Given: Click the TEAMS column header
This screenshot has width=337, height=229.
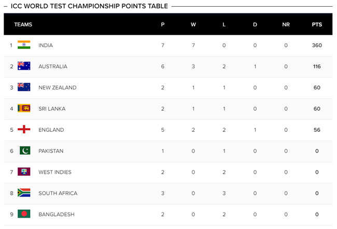Looking at the screenshot, I should (23, 24).
